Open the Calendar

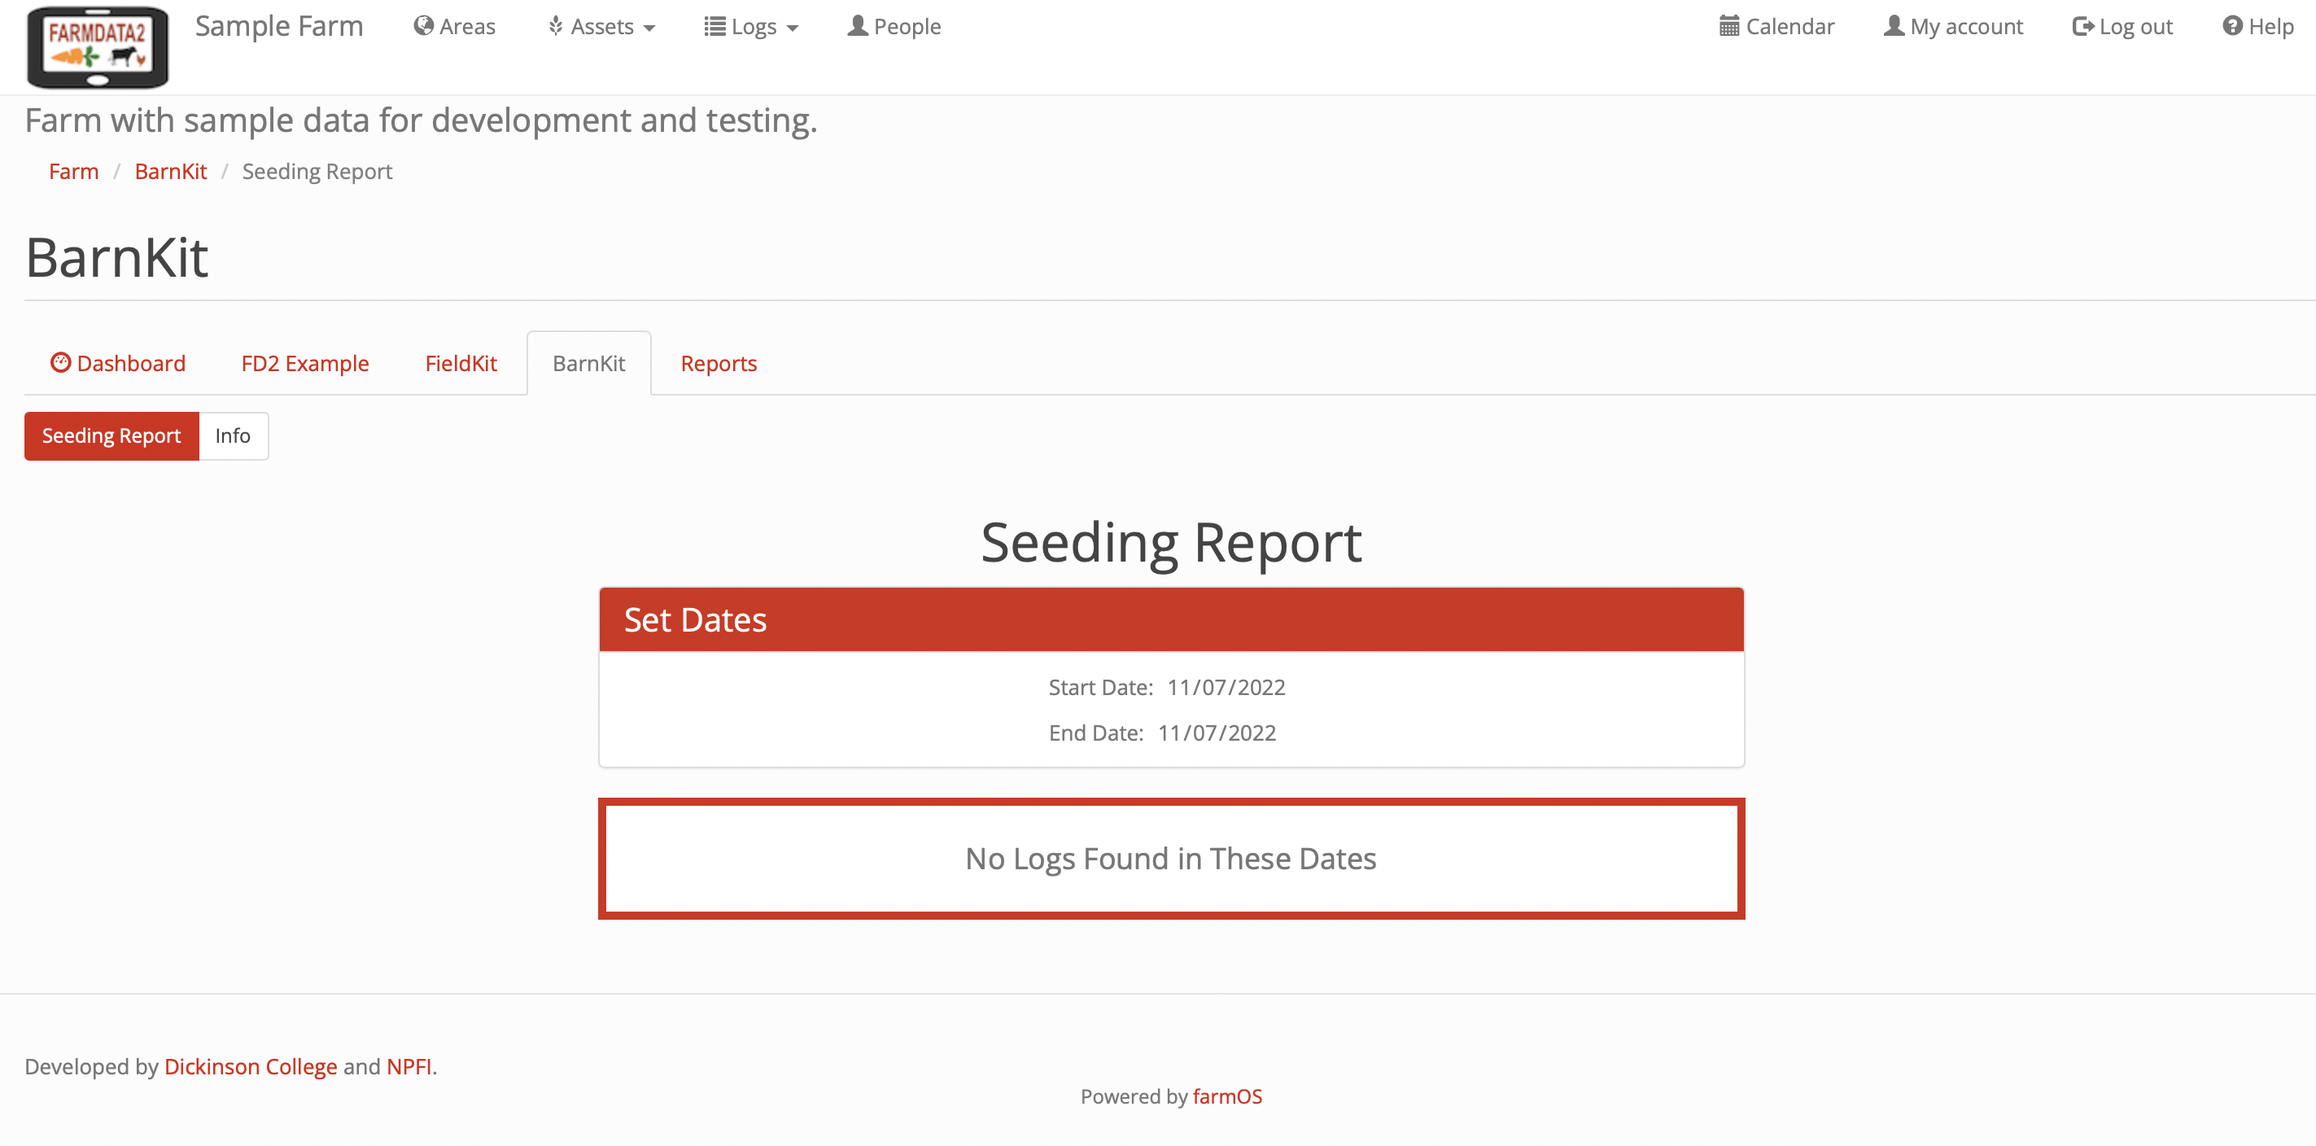(1776, 26)
